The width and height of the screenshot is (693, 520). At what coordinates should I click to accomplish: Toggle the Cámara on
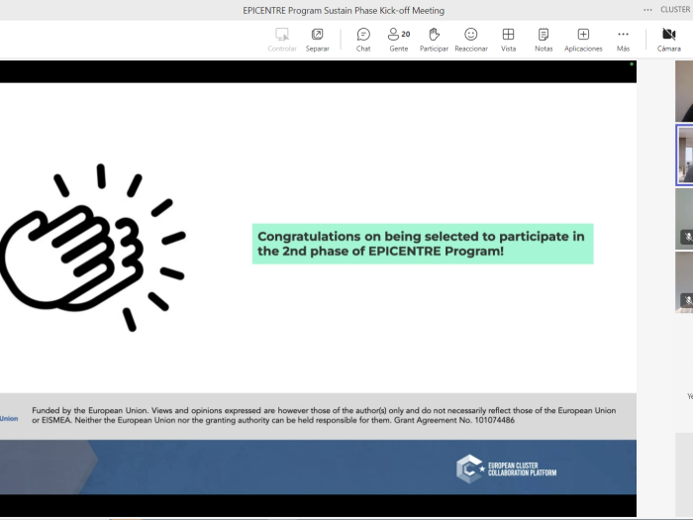tap(668, 40)
